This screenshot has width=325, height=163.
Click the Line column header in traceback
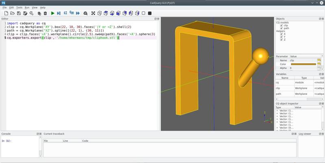click(x=65, y=141)
